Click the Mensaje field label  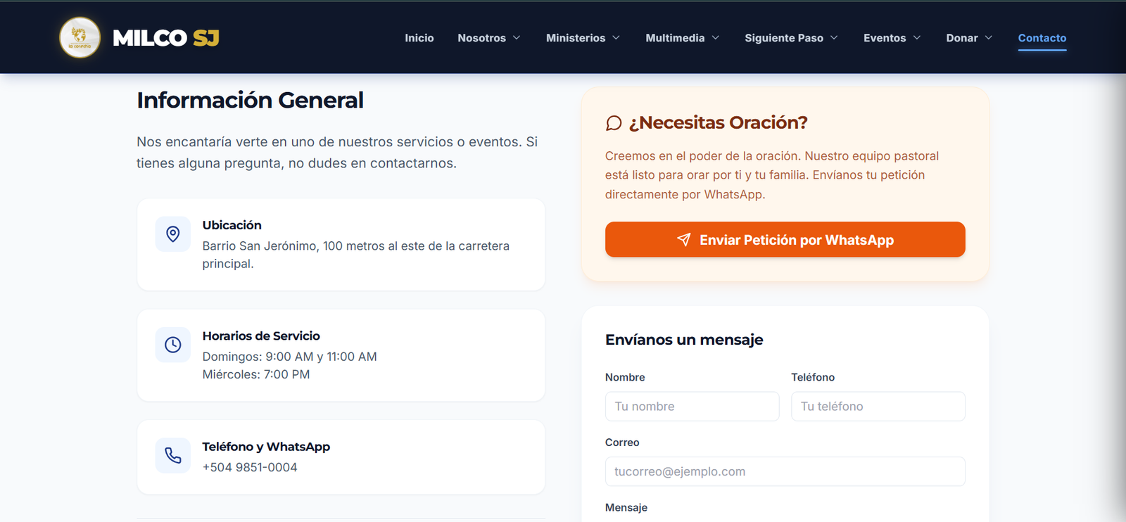[x=626, y=507]
